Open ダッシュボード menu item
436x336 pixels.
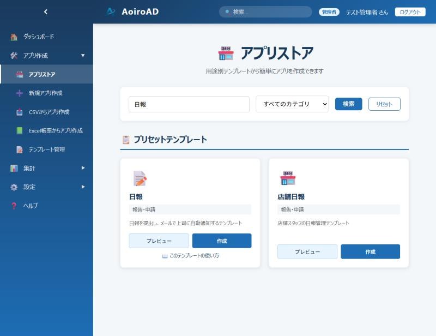46,37
